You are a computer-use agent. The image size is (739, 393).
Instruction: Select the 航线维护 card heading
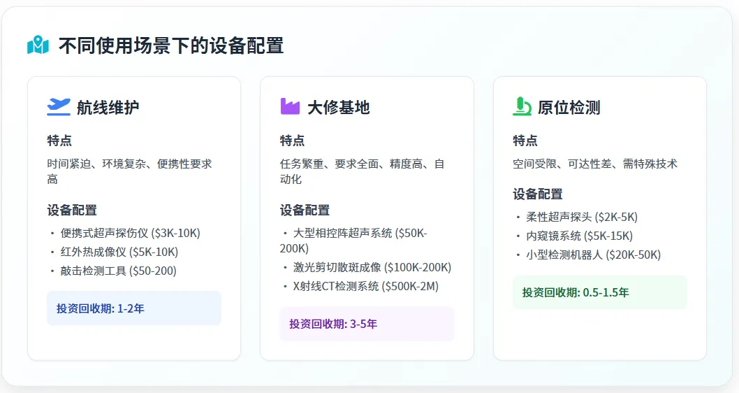coord(108,108)
